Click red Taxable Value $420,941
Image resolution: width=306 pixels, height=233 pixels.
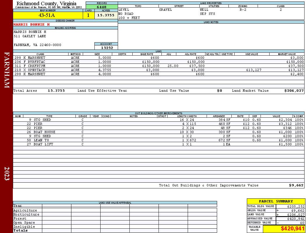293,229
